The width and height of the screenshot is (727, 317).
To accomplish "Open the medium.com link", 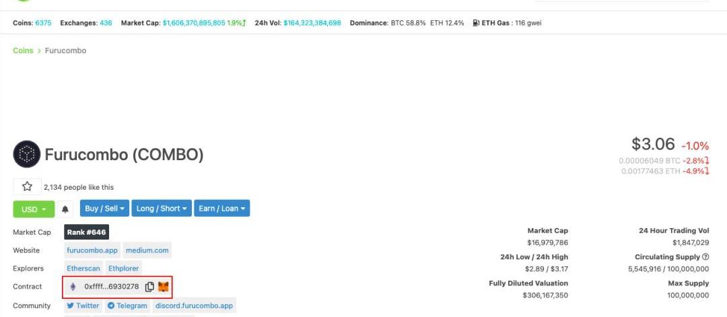I will pyautogui.click(x=147, y=250).
